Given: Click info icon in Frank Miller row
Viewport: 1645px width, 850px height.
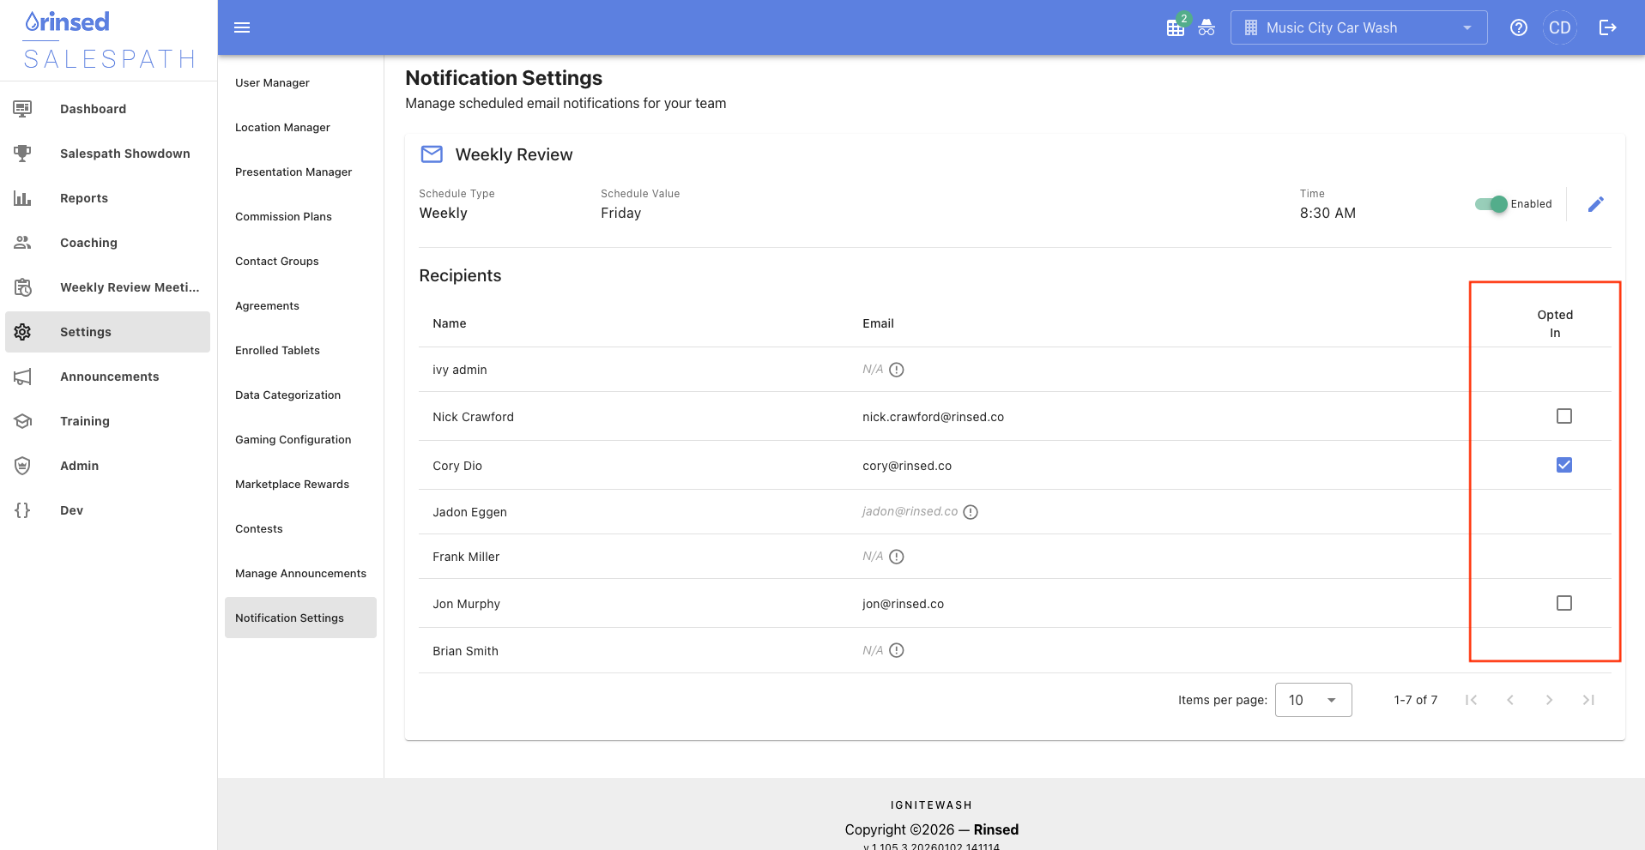Looking at the screenshot, I should pos(897,557).
